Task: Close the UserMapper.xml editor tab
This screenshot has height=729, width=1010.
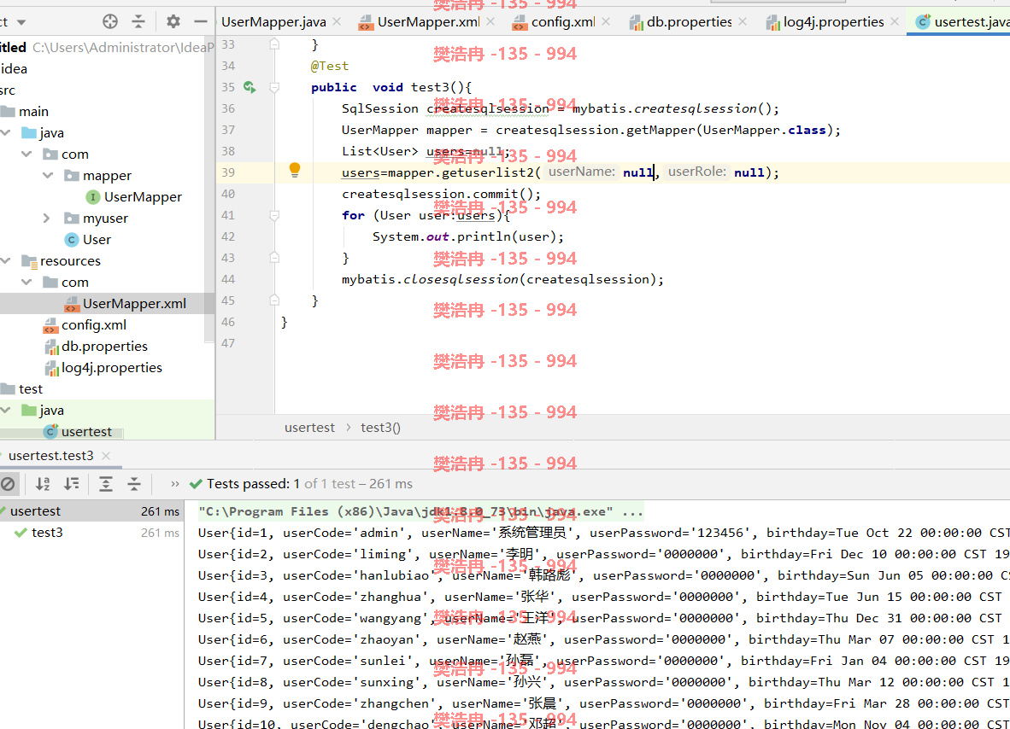Action: 490,22
